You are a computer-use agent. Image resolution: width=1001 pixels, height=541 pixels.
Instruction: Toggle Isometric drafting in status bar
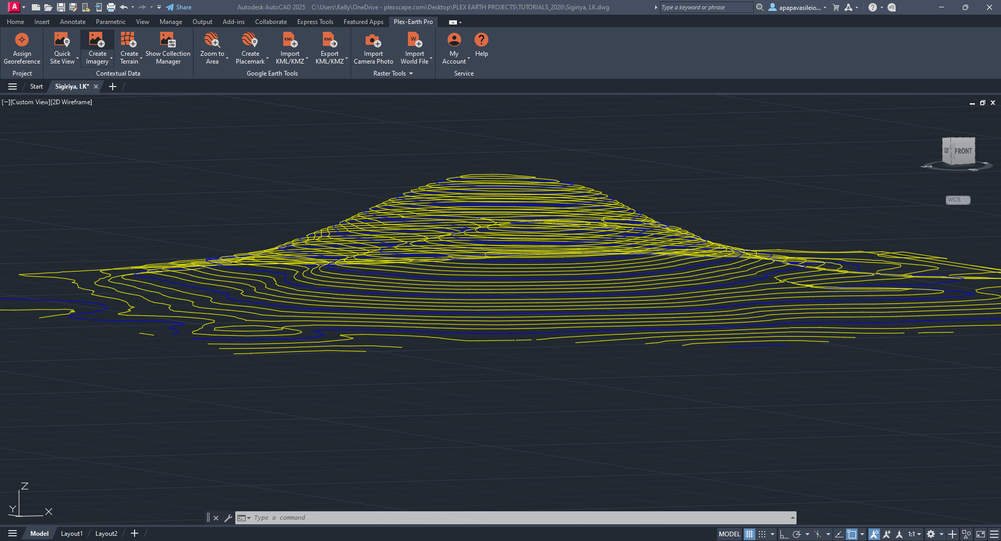click(x=817, y=534)
